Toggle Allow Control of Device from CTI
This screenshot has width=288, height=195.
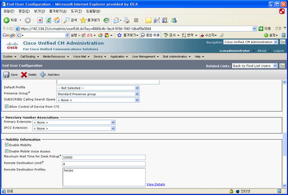pyautogui.click(x=7, y=106)
